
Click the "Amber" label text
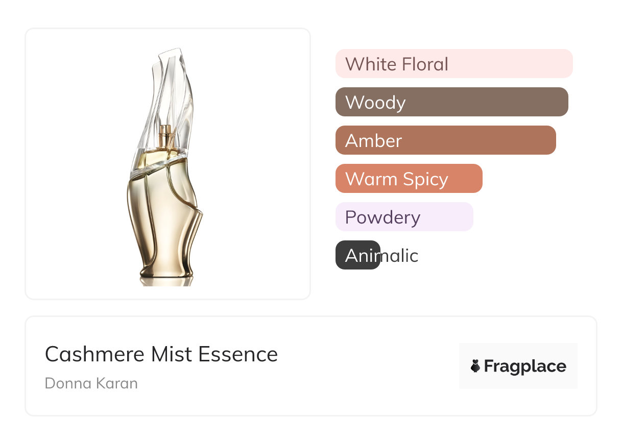[x=374, y=141]
